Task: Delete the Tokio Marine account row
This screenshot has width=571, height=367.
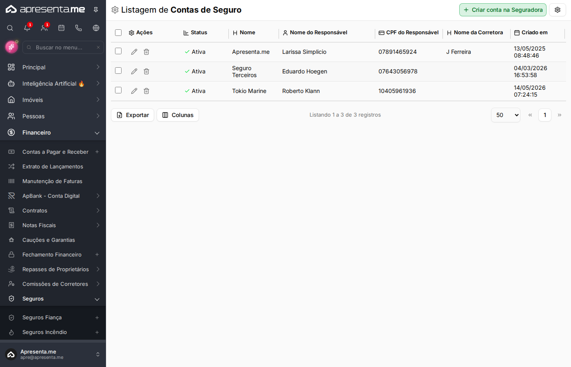Action: click(x=146, y=91)
